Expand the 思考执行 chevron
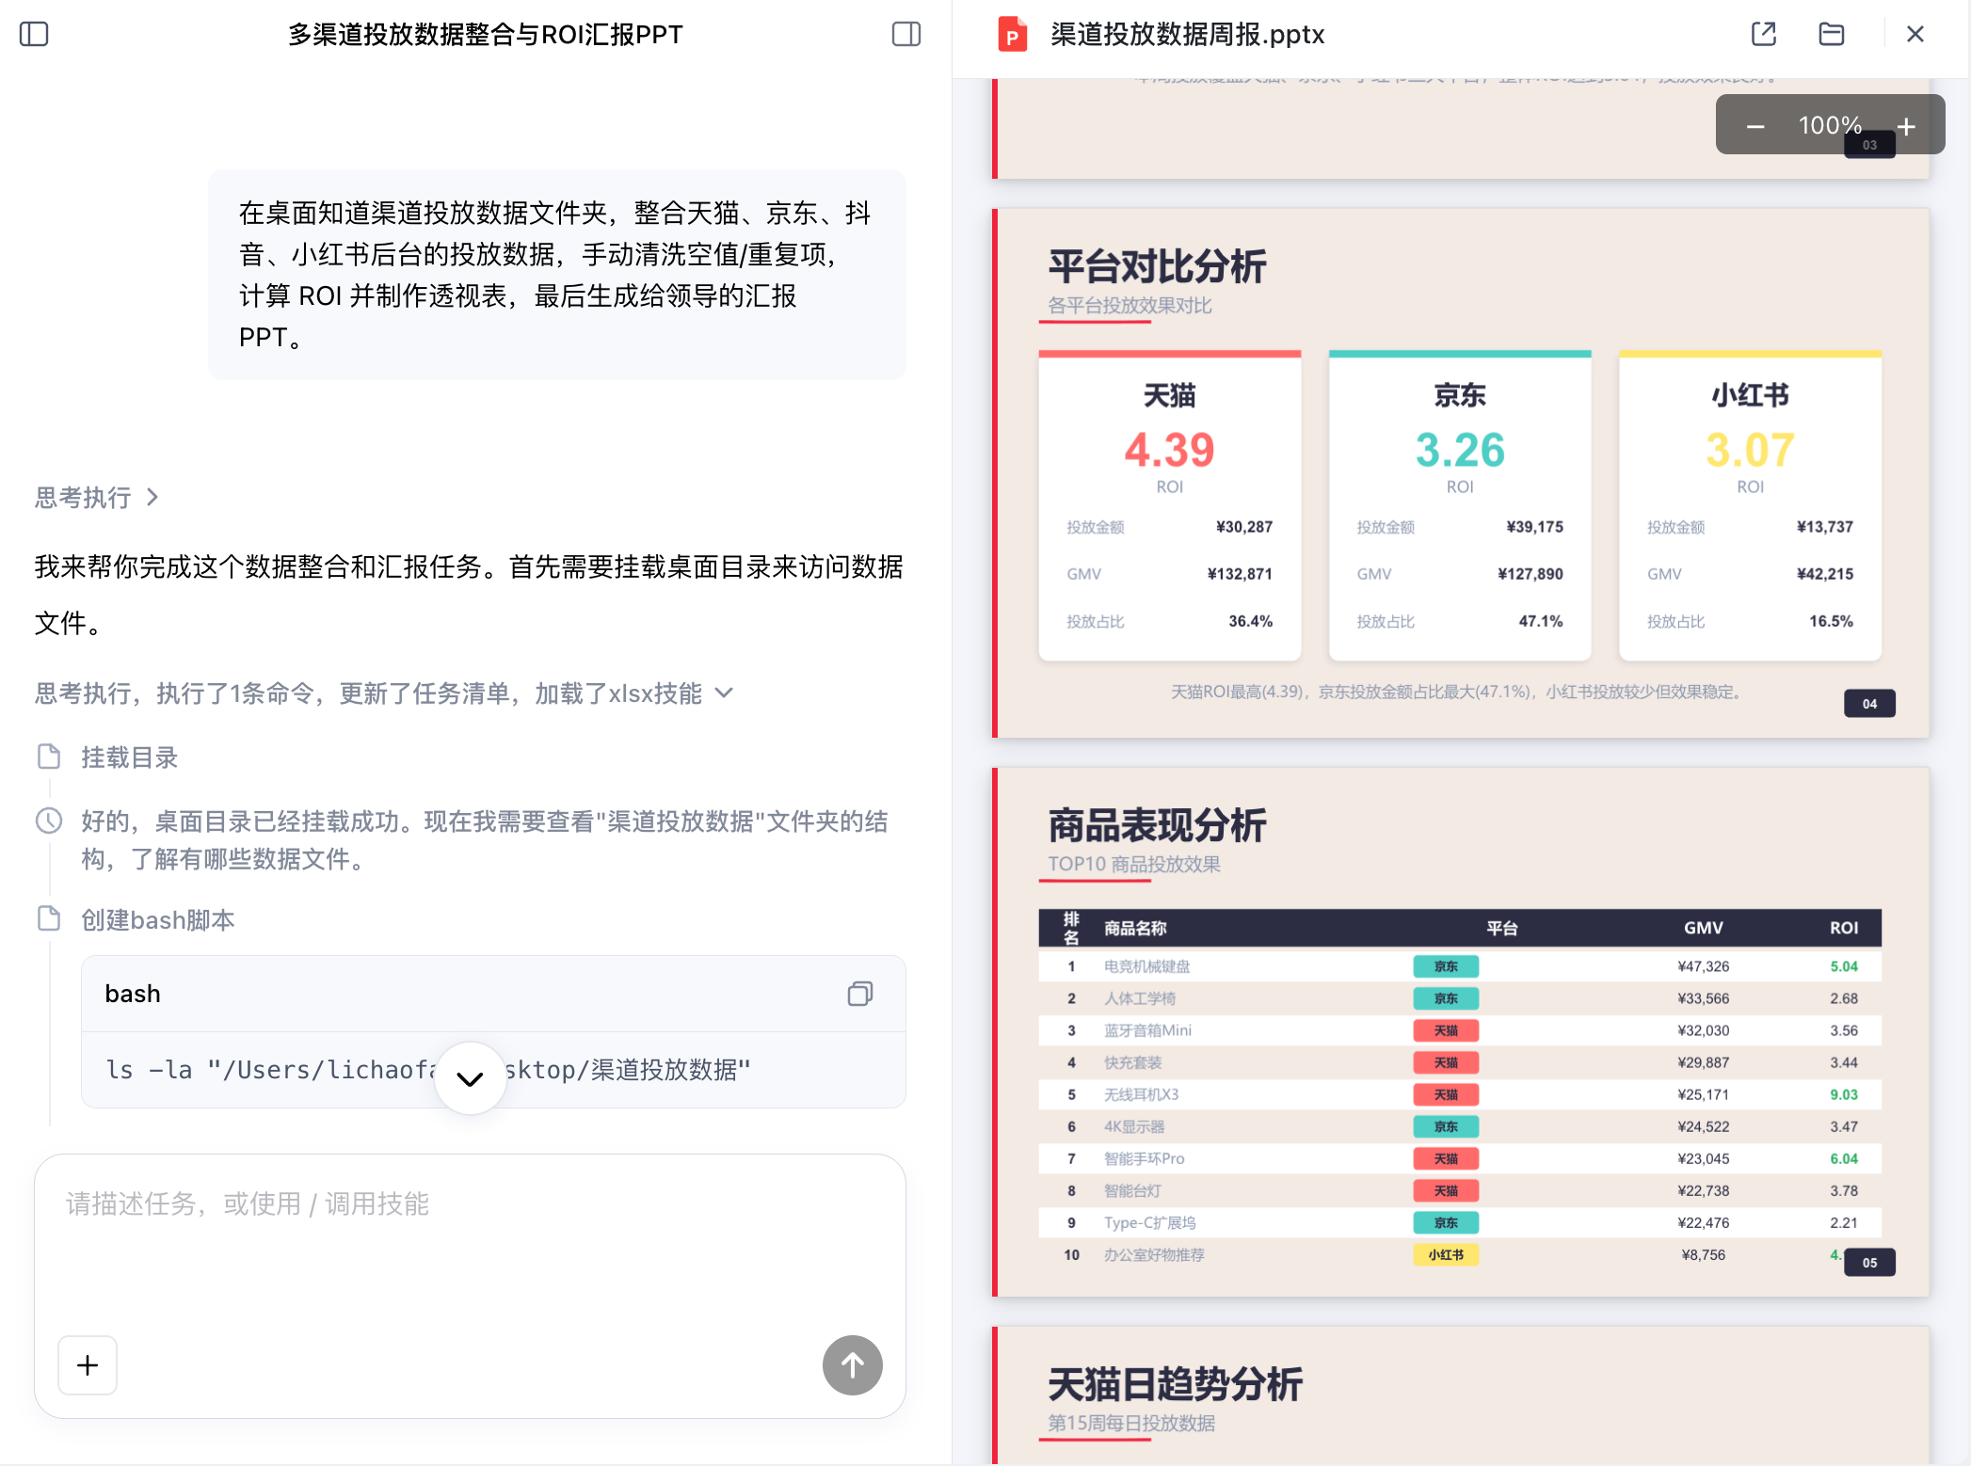 pos(152,497)
